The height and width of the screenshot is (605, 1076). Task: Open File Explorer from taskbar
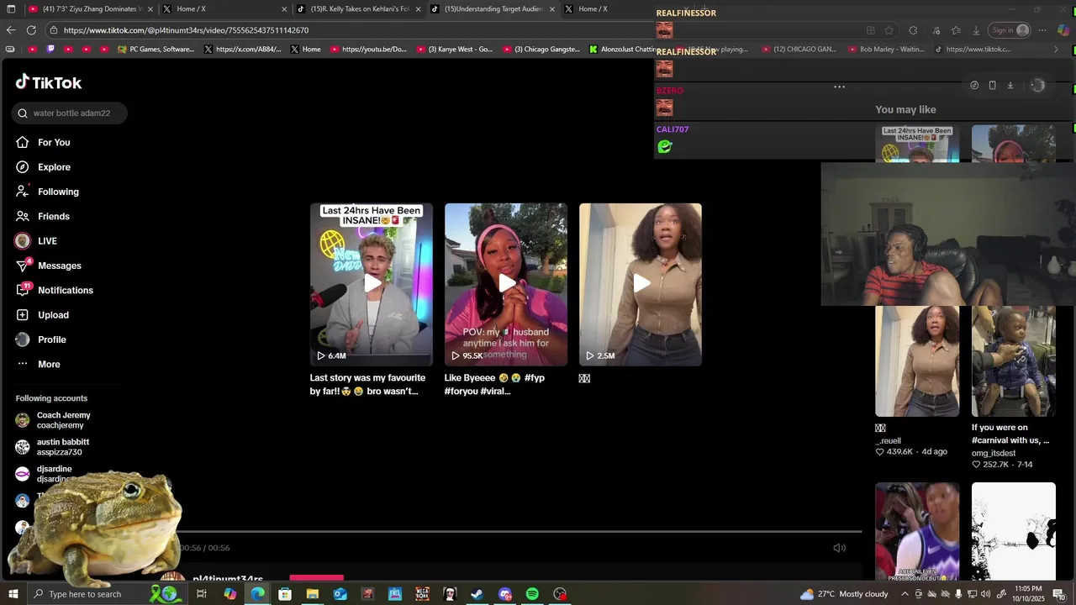point(312,594)
